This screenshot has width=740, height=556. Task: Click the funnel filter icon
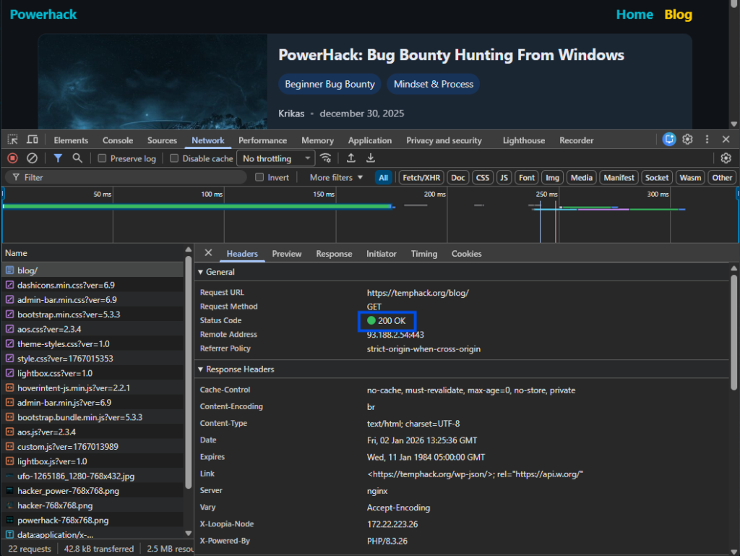pyautogui.click(x=58, y=158)
